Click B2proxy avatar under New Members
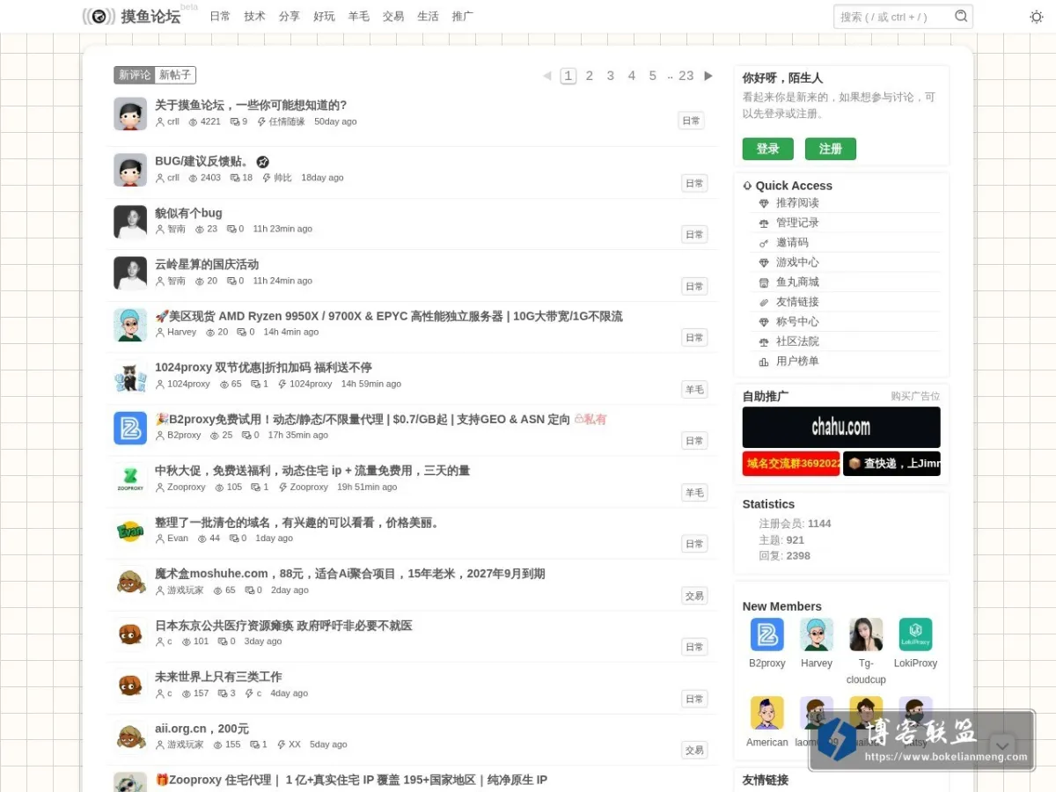Screen dimensions: 1056x792 pyautogui.click(x=767, y=634)
